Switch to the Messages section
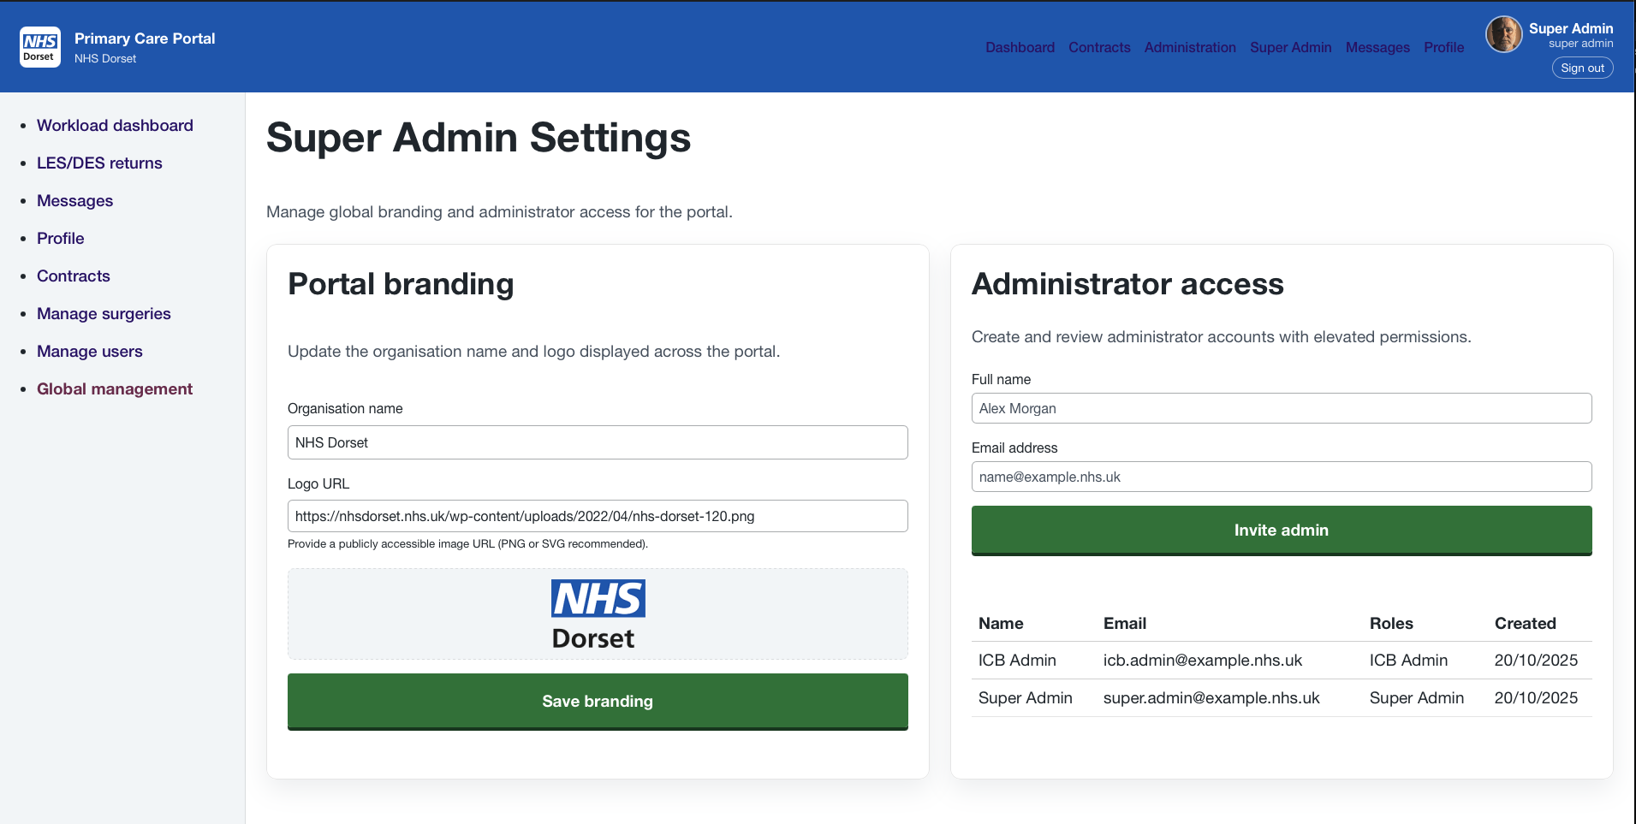 click(1377, 47)
